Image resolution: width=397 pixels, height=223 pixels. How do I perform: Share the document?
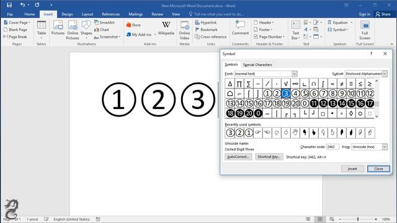[383, 14]
